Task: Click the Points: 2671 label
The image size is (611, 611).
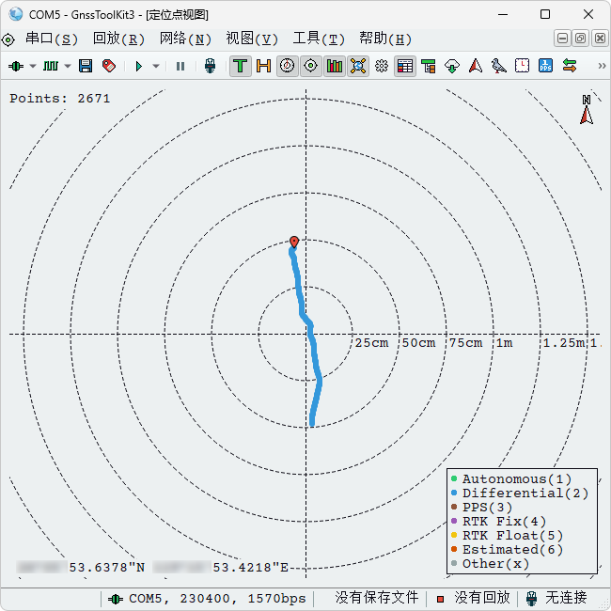Action: [x=60, y=99]
